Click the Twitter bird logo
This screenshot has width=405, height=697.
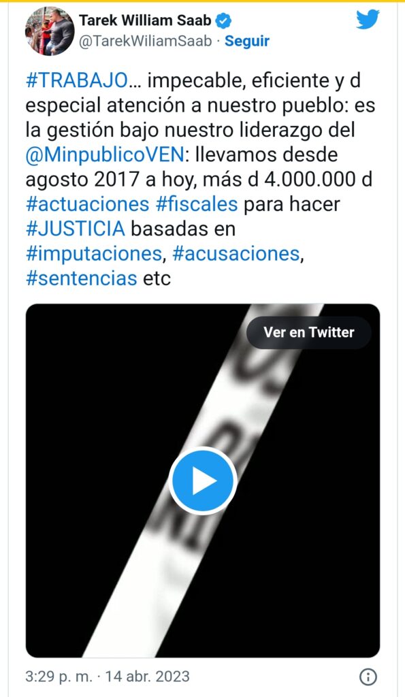click(x=368, y=20)
